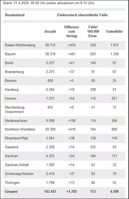Screen dimensions: 129x199
Task: Select the Anzahl column header
Action: click(x=50, y=31)
